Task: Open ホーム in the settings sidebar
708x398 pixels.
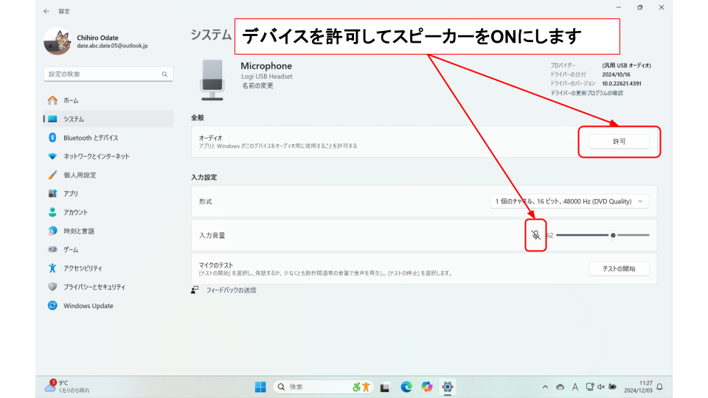Action: click(71, 100)
